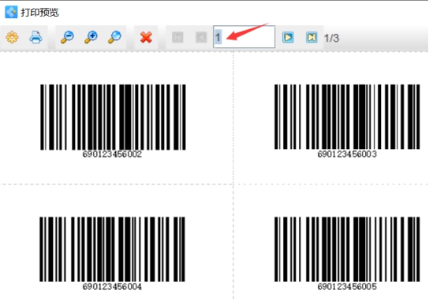The width and height of the screenshot is (429, 301).
Task: Click the 690123456005 number text
Action: pyautogui.click(x=347, y=287)
